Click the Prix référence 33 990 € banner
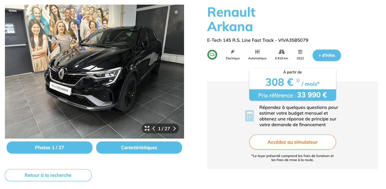 coord(293,95)
